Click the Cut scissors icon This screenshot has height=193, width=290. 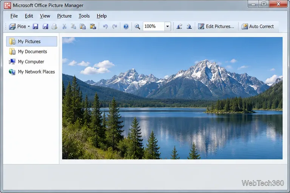64,26
